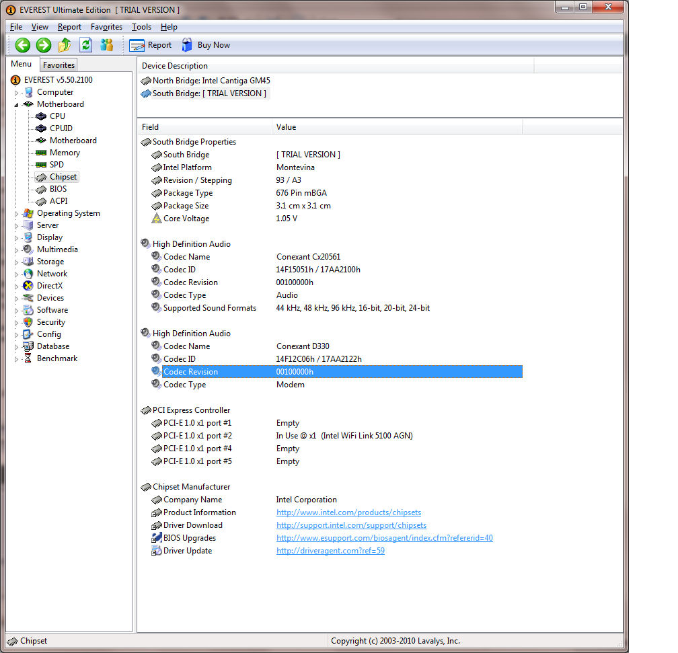
Task: Click the Security shield icon in tree
Action: point(28,322)
